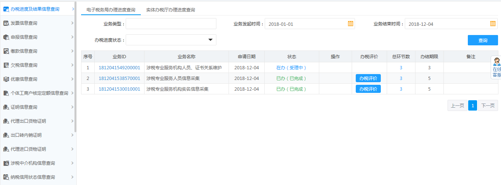
Task: Click the sidebar vertical scrollbar
Action: [x=75, y=66]
